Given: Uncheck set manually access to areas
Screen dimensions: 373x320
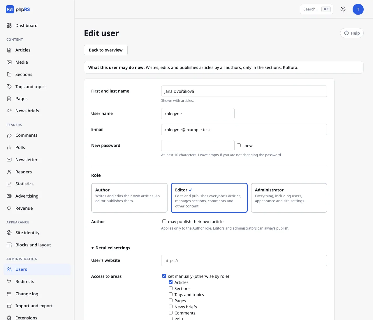Looking at the screenshot, I should [164, 276].
